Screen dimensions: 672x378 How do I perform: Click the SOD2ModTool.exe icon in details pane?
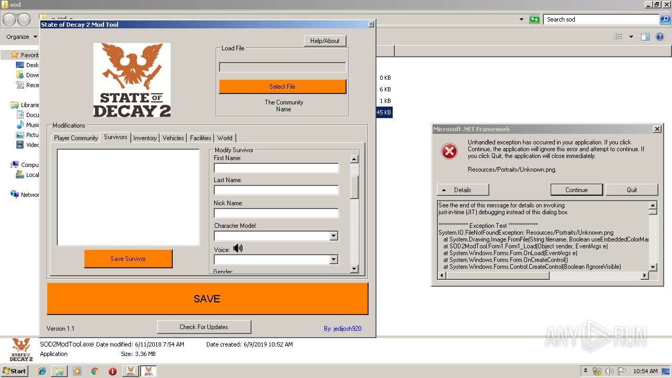coord(22,349)
